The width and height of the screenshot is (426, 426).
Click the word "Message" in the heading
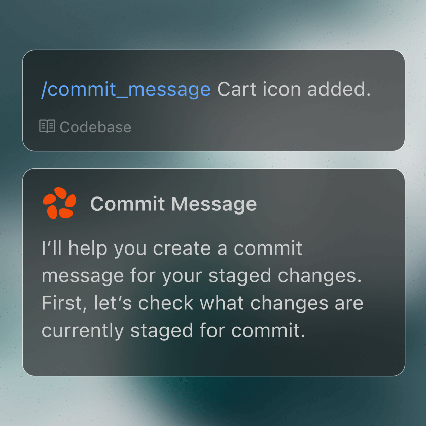214,204
